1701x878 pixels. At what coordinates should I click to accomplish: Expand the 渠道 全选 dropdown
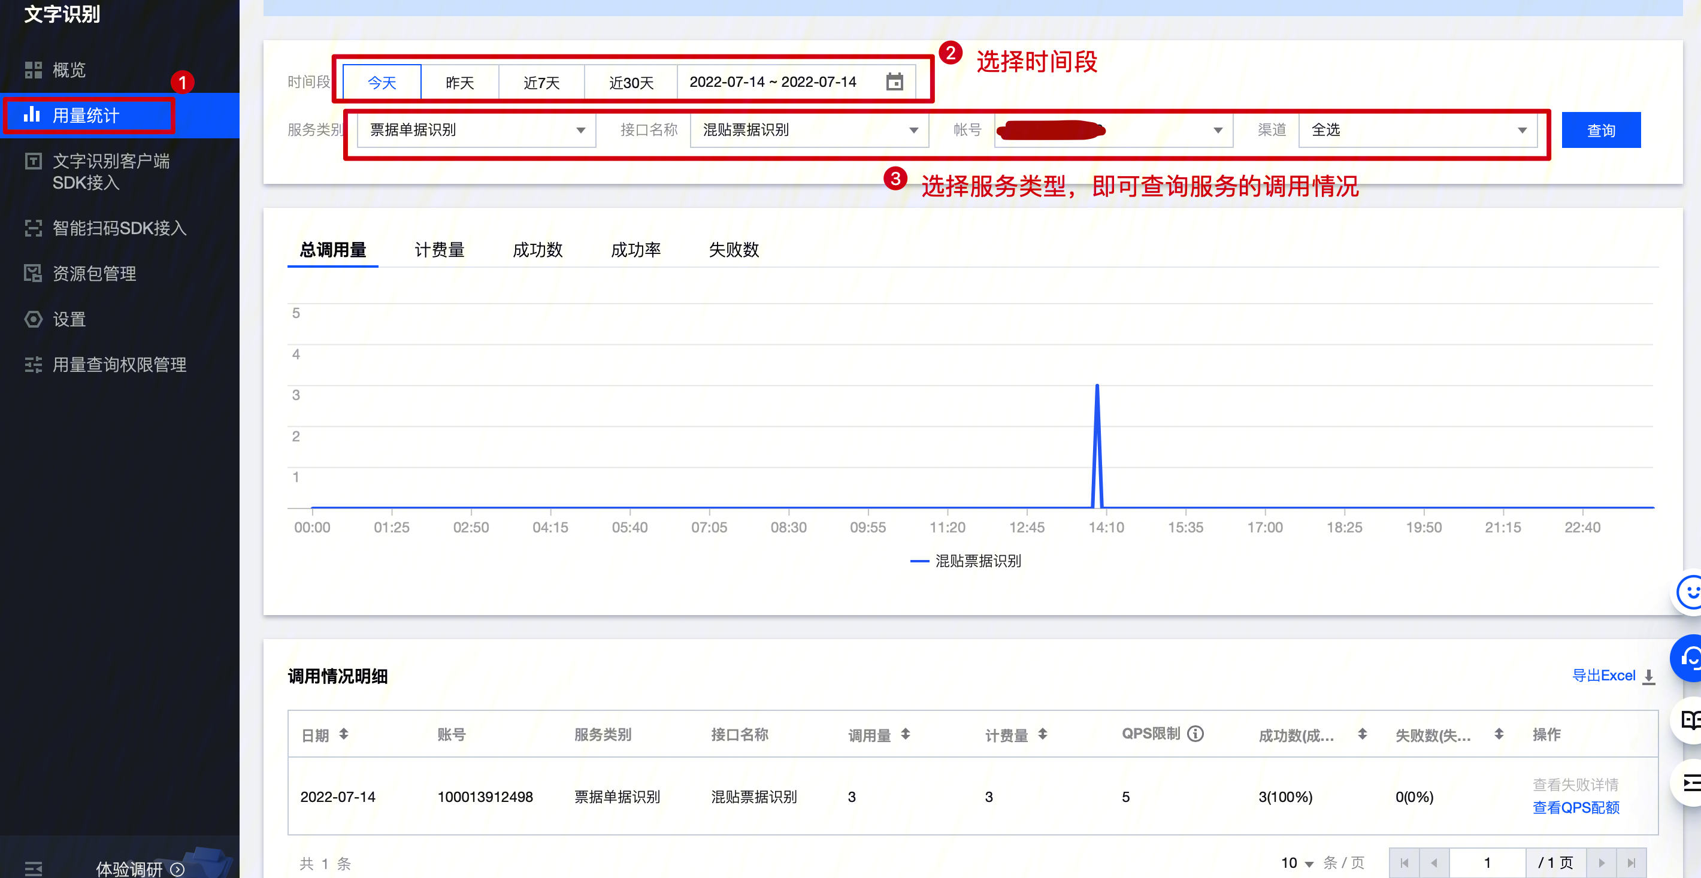pos(1418,130)
